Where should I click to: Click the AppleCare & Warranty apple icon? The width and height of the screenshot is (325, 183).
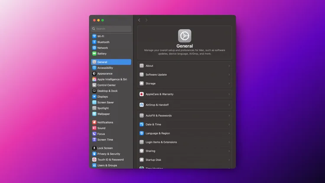click(x=142, y=94)
